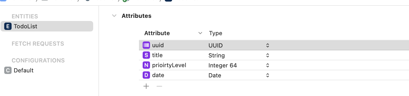The image size is (409, 96).
Task: Select the TodoList entity icon
Action: click(8, 26)
